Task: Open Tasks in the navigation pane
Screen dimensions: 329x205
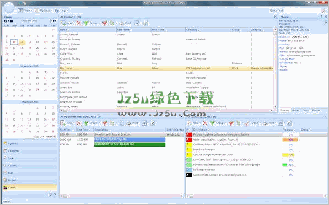Action: coord(30,158)
